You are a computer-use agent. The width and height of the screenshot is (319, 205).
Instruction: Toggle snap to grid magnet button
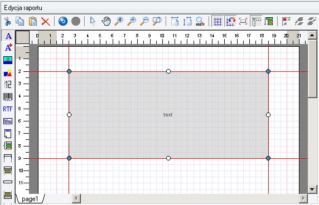tap(230, 21)
